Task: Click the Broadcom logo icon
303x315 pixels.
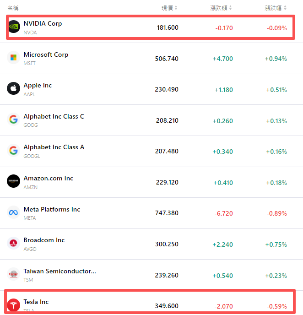Action: tap(14, 243)
